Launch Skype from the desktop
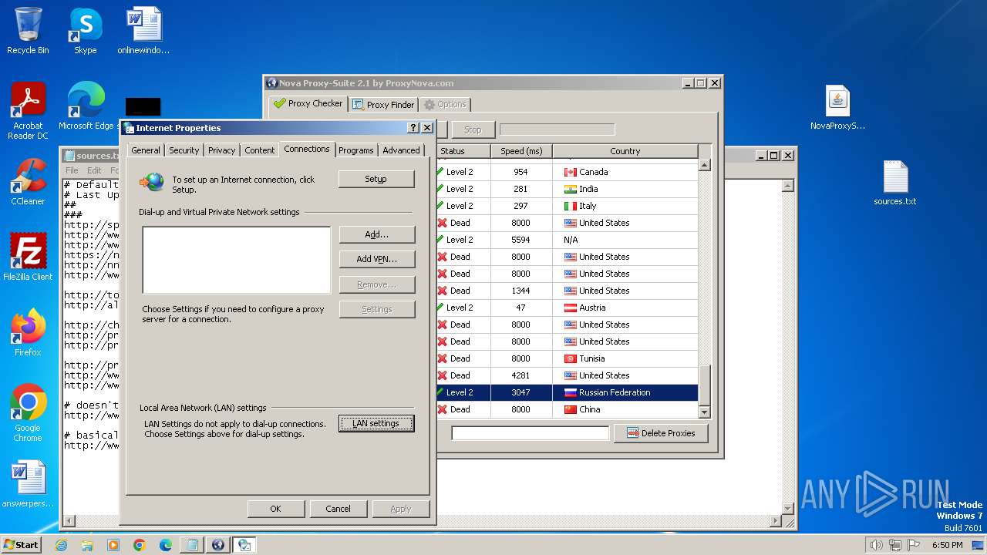987x555 pixels. pos(85,31)
